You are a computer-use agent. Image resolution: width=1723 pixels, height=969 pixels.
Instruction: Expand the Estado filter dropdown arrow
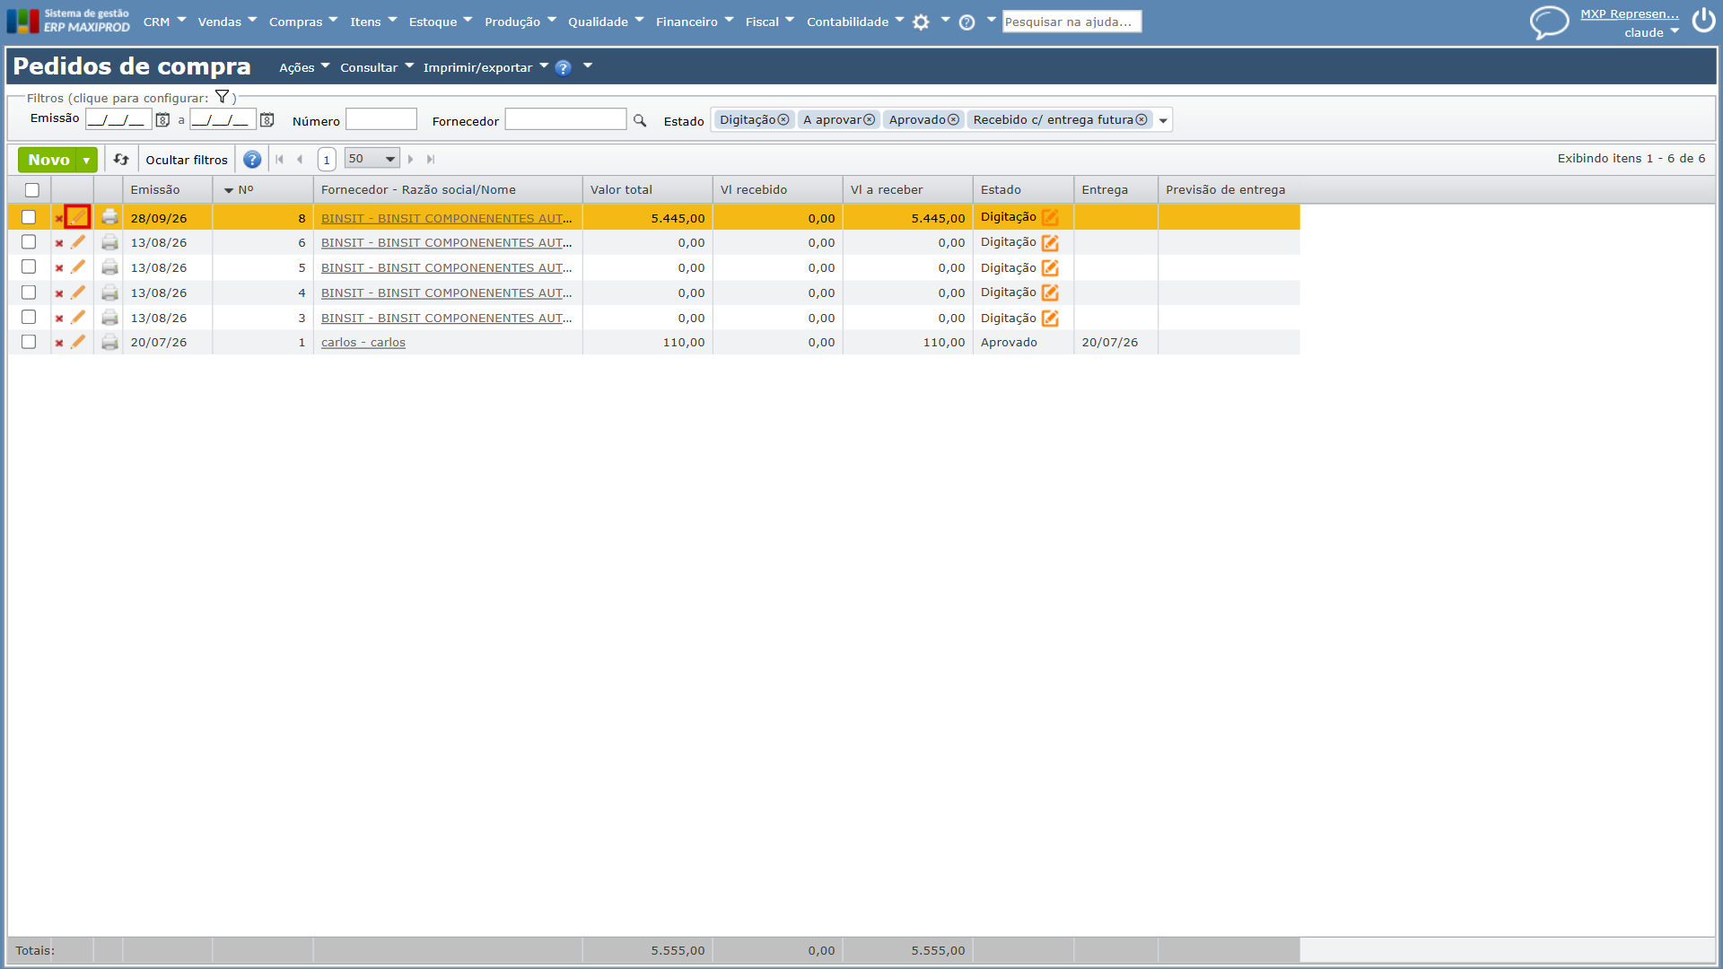(1163, 120)
